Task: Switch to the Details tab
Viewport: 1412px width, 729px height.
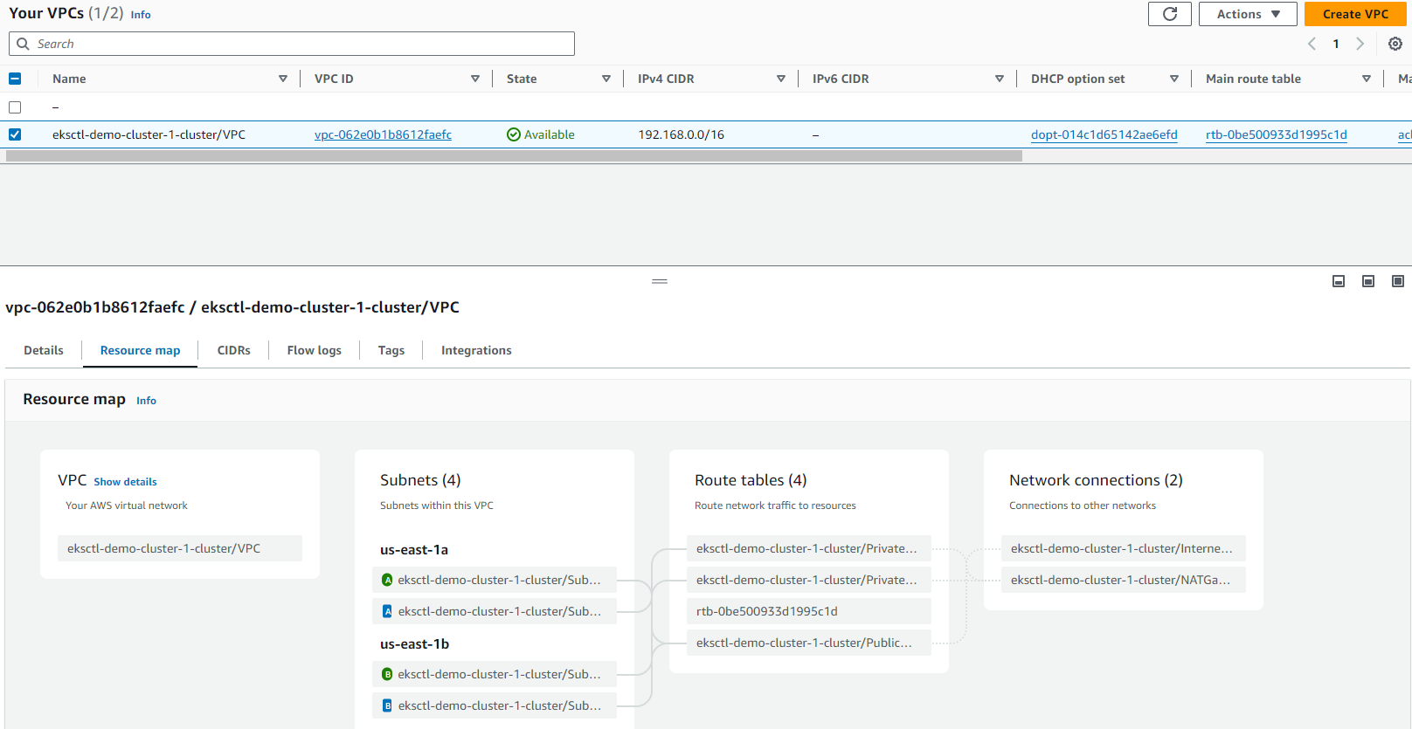Action: tap(44, 350)
